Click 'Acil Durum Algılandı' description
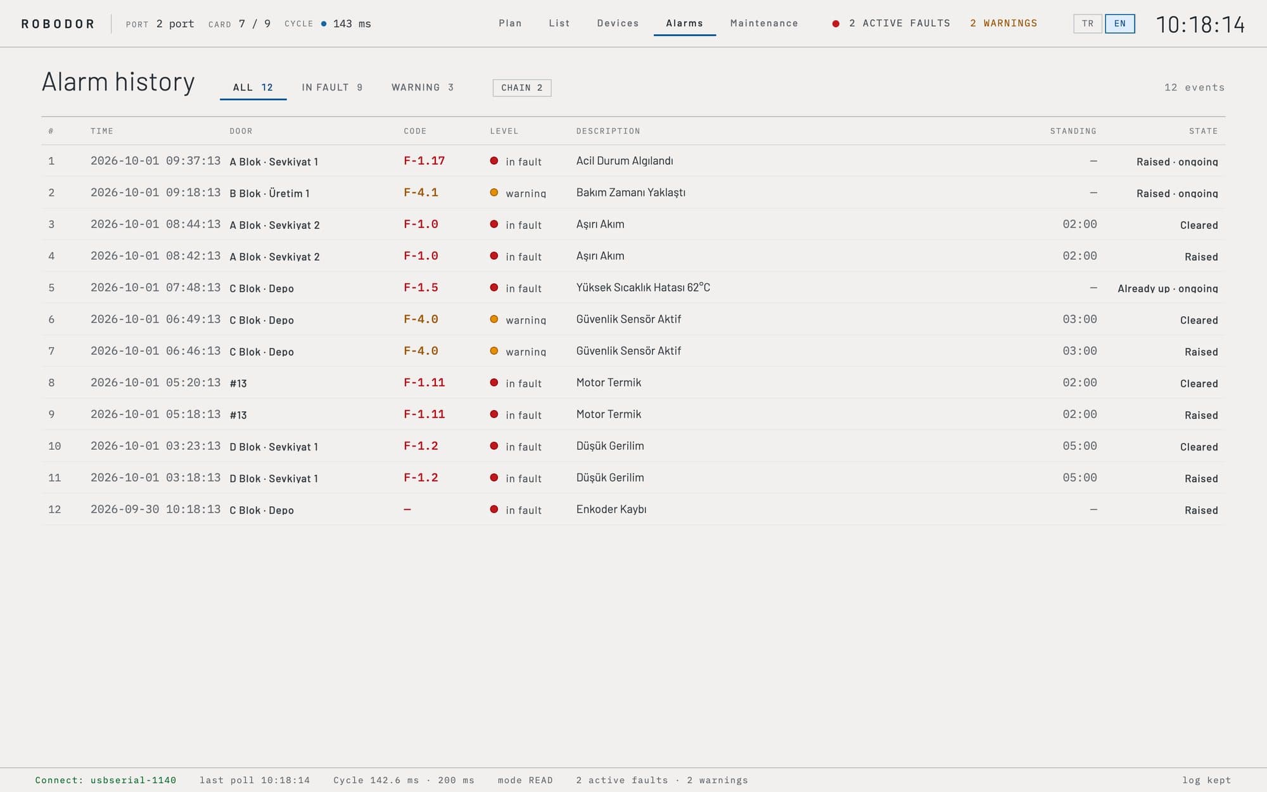Viewport: 1267px width, 792px height. click(625, 161)
